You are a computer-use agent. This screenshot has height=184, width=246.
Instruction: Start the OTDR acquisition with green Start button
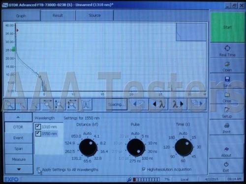tap(227, 27)
